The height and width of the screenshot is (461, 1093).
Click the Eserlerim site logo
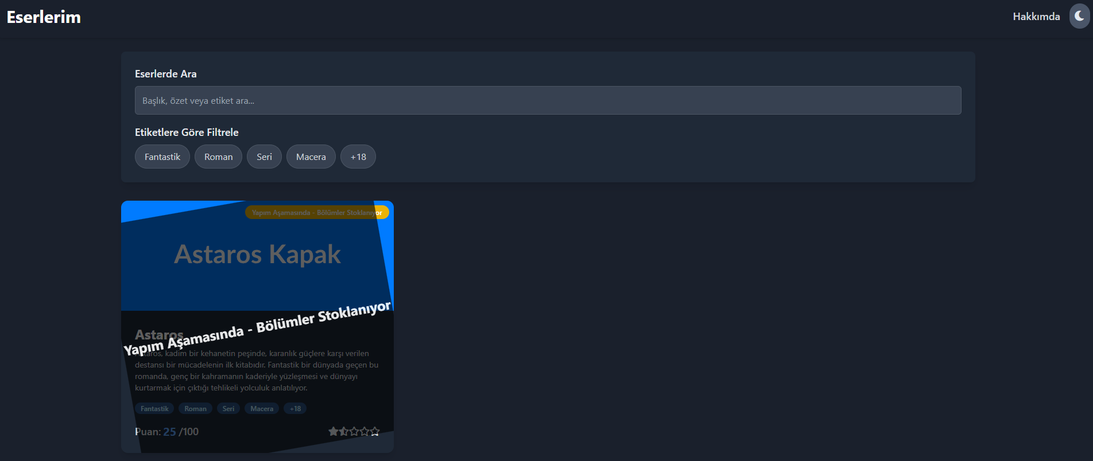(44, 17)
